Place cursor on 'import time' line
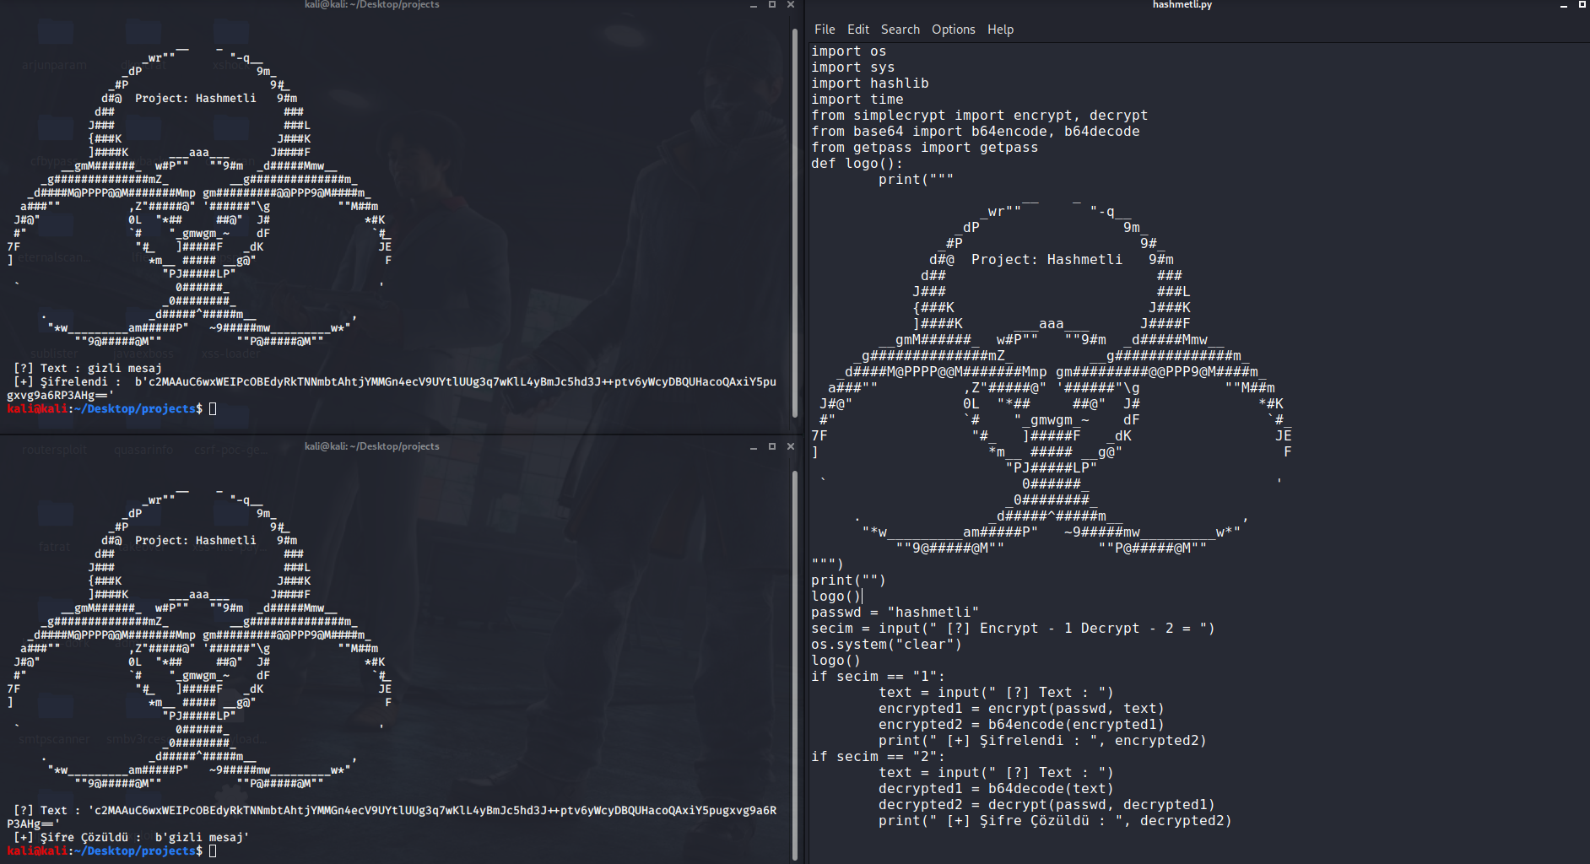The width and height of the screenshot is (1590, 864). point(857,100)
